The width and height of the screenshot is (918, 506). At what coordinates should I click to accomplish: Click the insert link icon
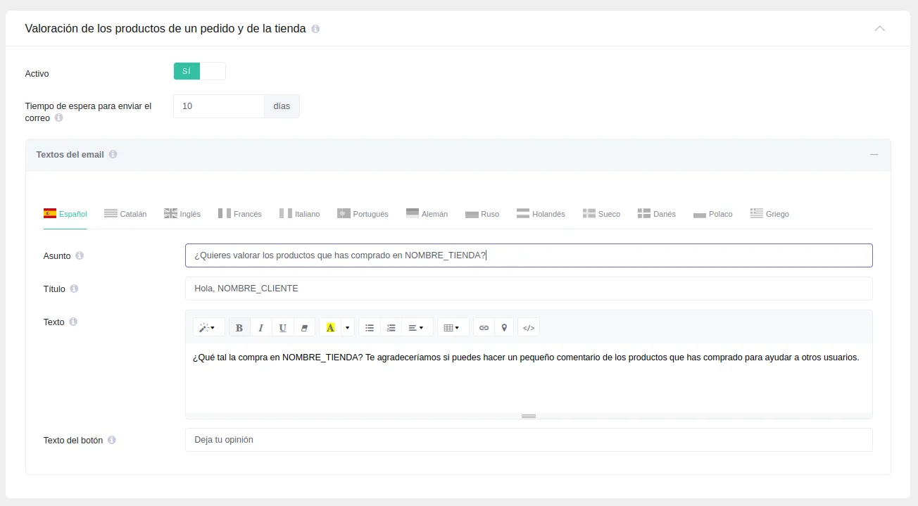(x=484, y=327)
